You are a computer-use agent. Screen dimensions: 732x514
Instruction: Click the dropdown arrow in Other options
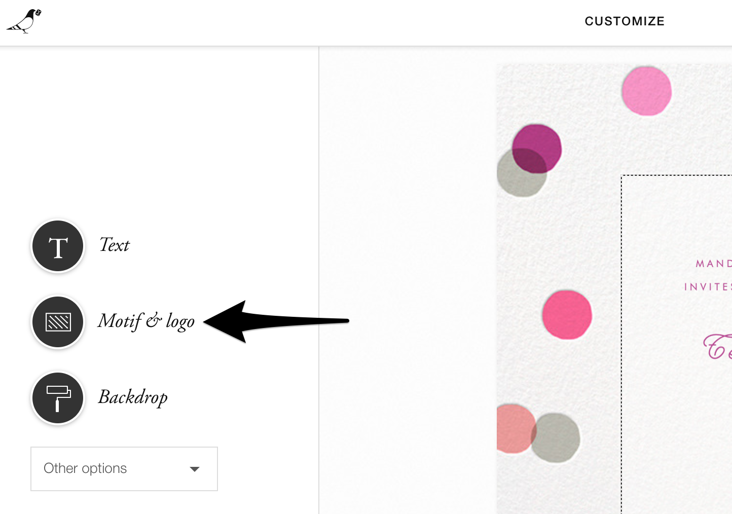click(194, 469)
